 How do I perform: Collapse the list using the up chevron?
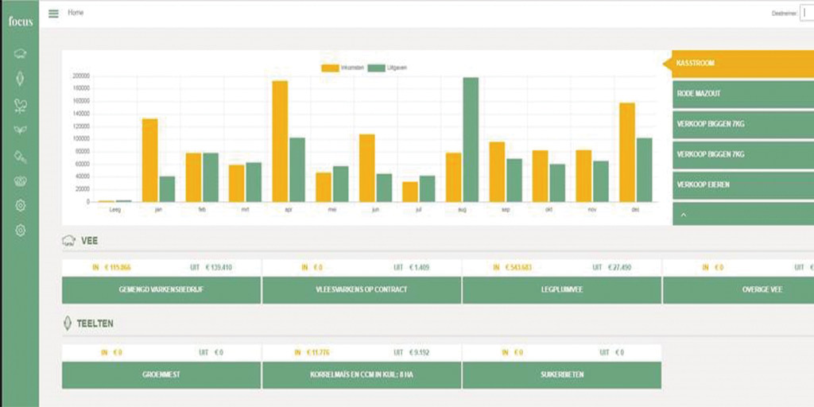point(683,215)
